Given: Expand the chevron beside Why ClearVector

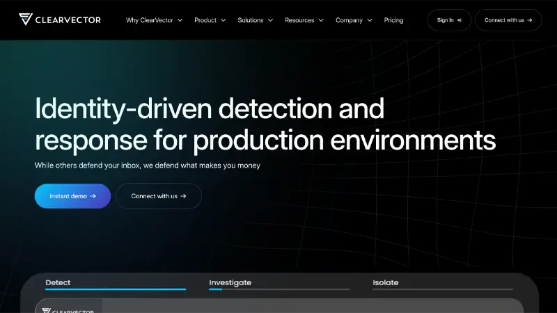Looking at the screenshot, I should (x=180, y=20).
